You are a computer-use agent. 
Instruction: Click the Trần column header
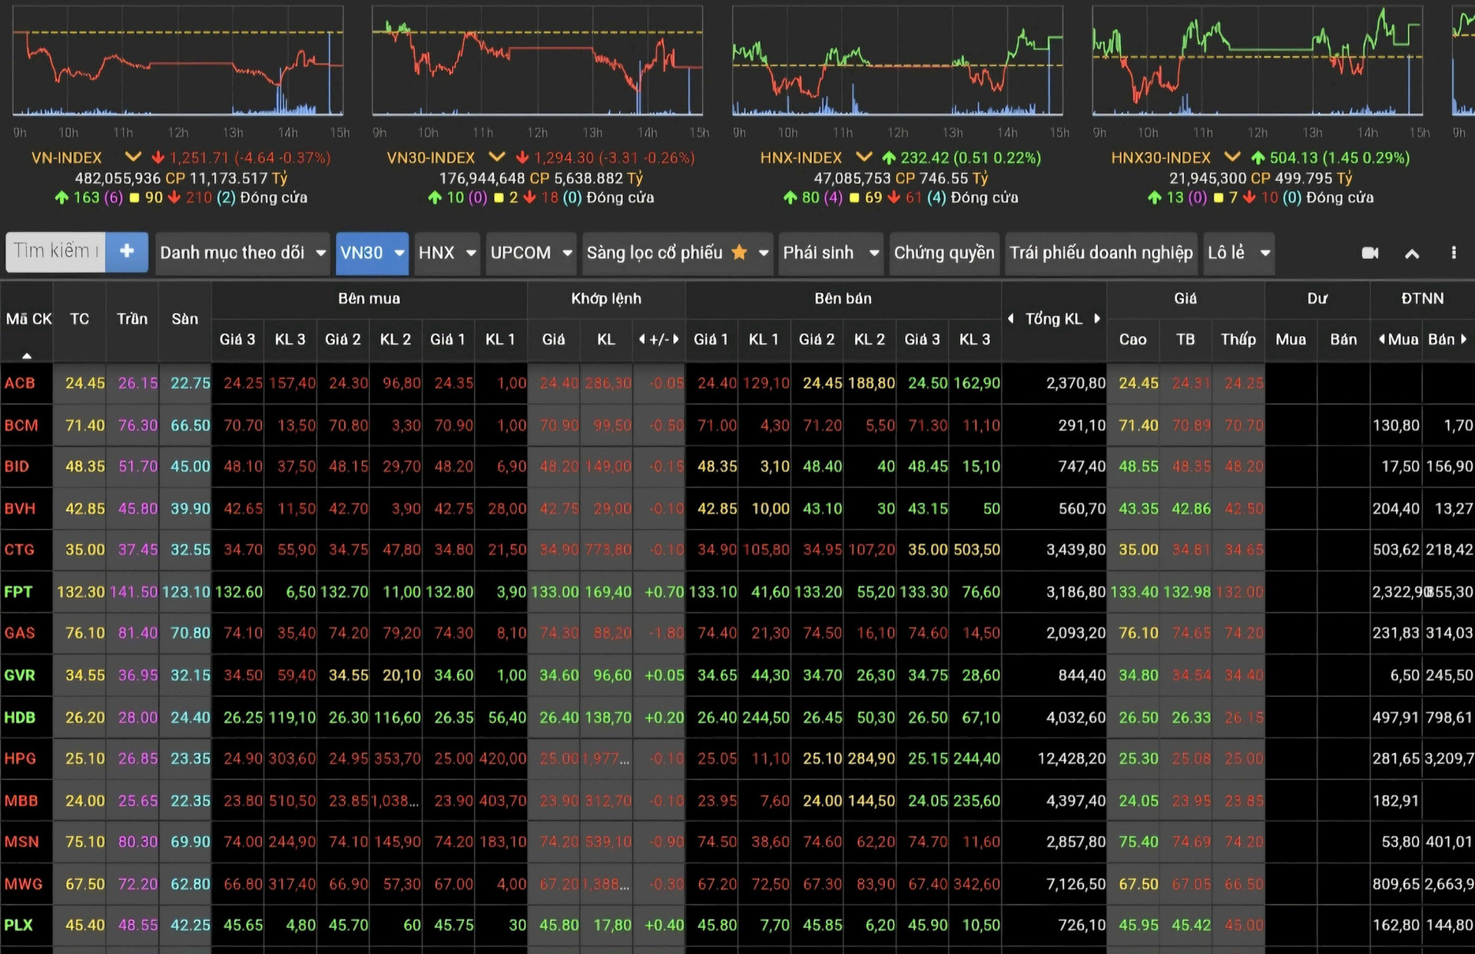pyautogui.click(x=132, y=319)
